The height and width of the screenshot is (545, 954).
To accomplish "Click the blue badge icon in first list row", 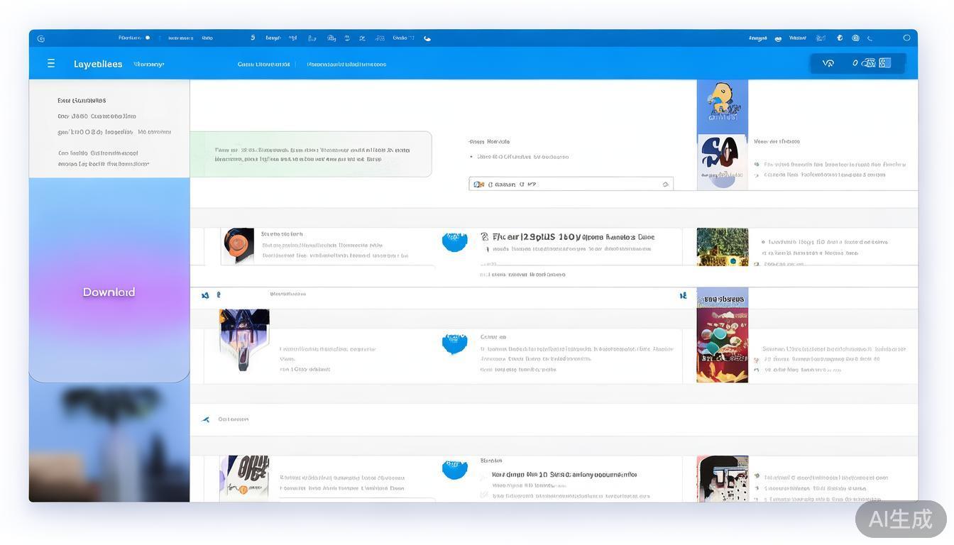I will [x=454, y=242].
